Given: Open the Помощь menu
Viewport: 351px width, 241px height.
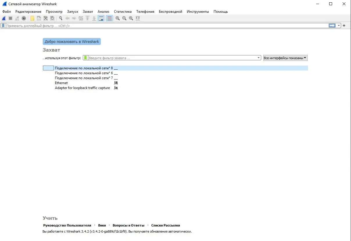Looking at the screenshot, I should click(221, 12).
